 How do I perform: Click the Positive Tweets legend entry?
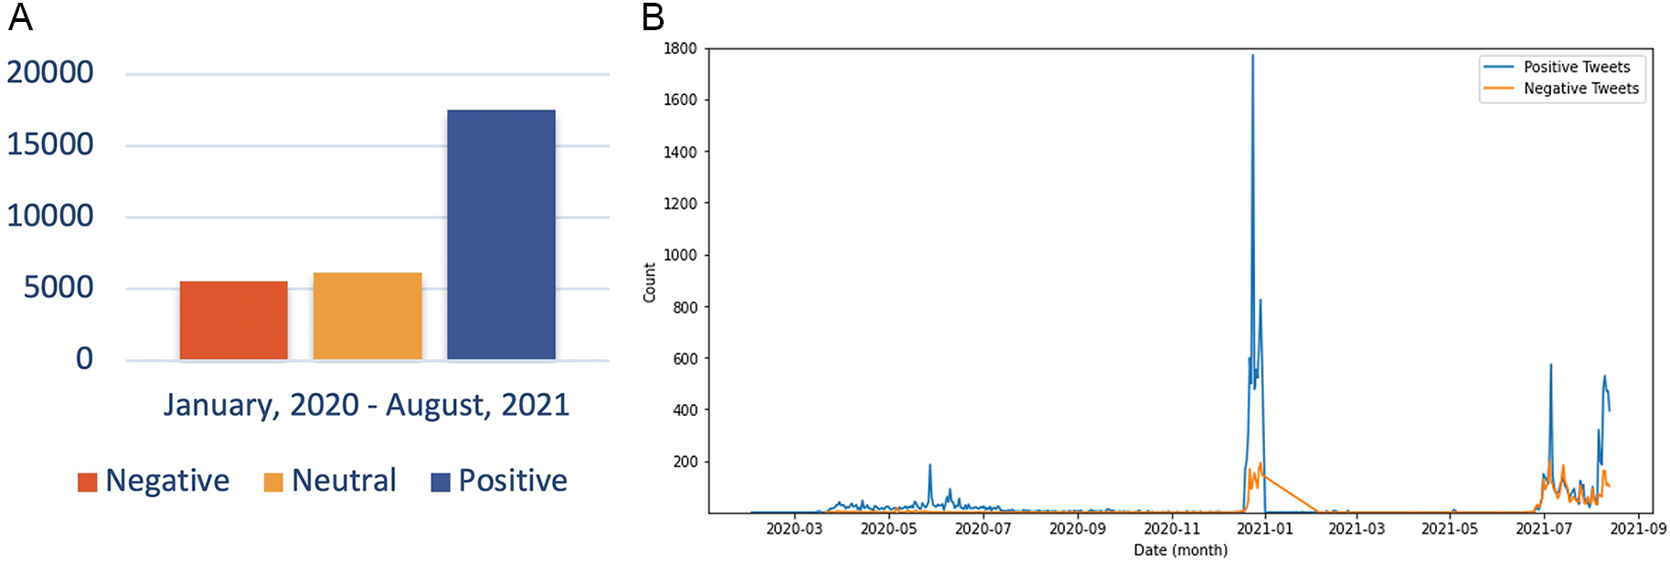(1576, 67)
